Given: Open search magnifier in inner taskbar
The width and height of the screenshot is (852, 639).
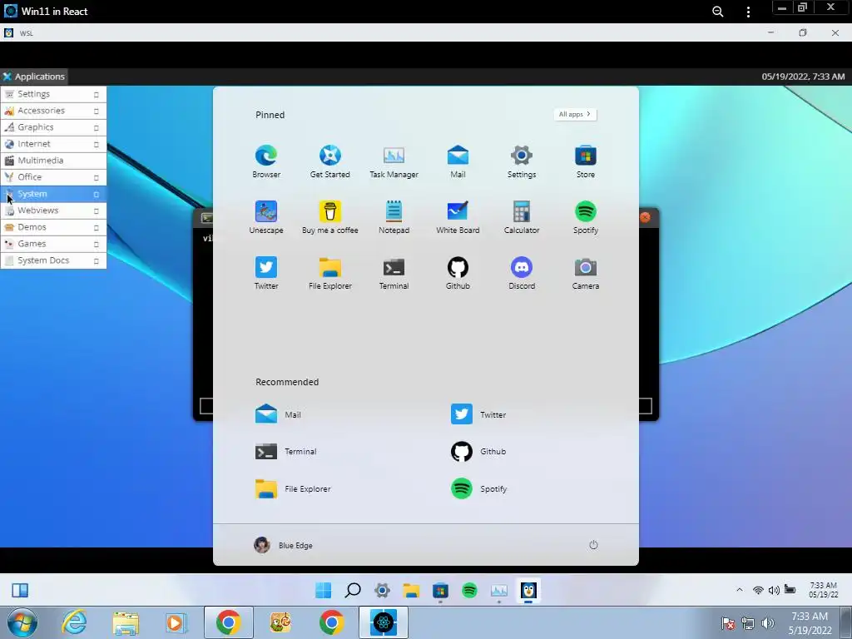Looking at the screenshot, I should (353, 590).
